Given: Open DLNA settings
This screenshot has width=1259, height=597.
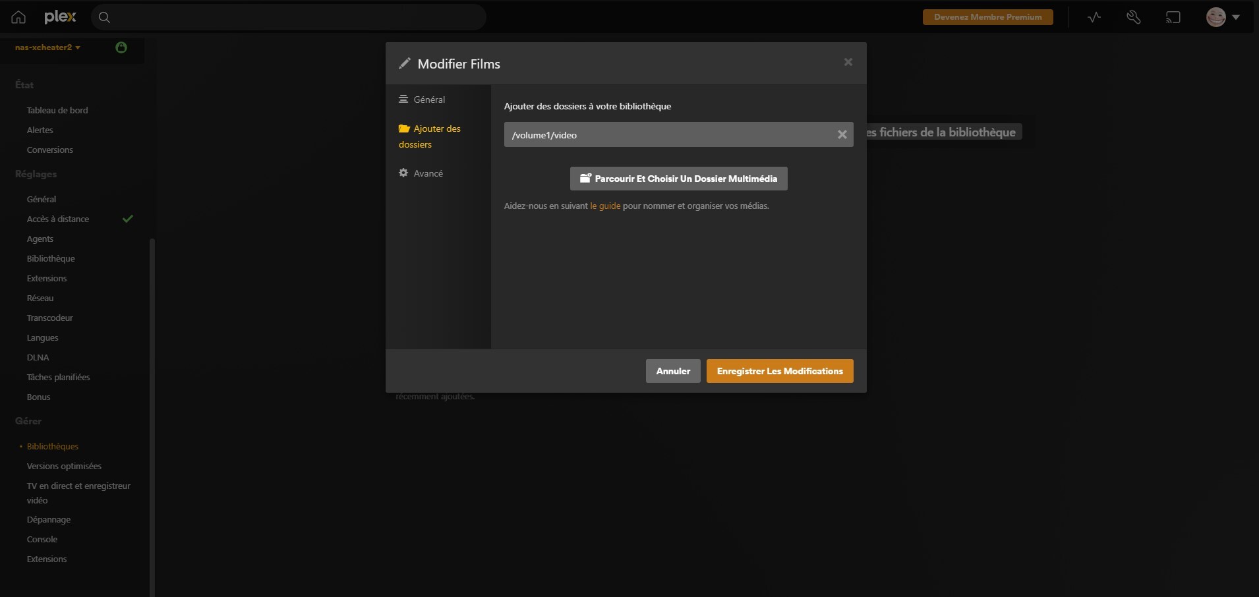Looking at the screenshot, I should 38,357.
